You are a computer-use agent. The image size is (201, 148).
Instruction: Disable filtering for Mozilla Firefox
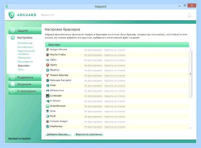point(93,55)
